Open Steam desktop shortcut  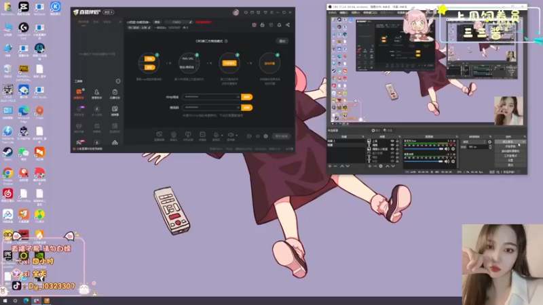click(7, 154)
